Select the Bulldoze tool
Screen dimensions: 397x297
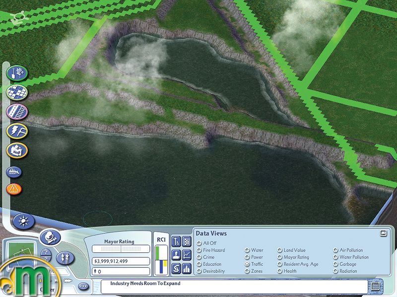click(14, 172)
